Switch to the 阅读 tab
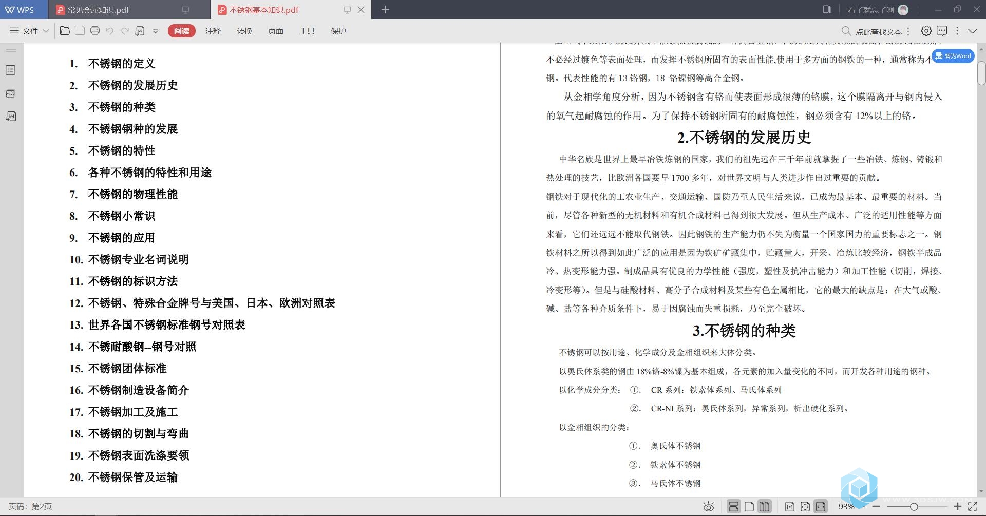Screen dimensions: 986x516 click(181, 31)
